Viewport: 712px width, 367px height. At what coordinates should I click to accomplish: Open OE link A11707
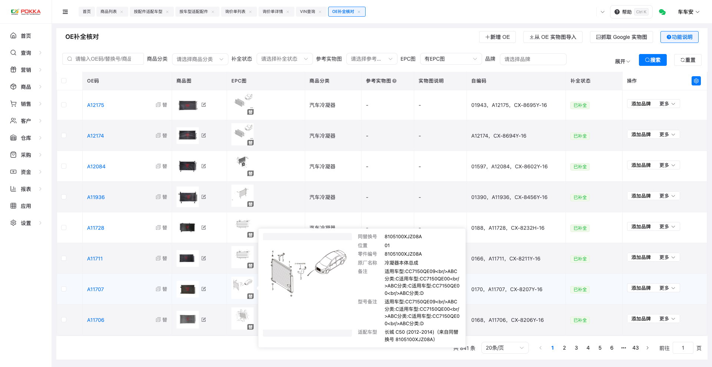(x=95, y=289)
